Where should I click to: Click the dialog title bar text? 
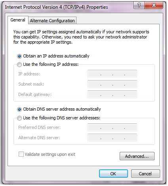pos(56,7)
